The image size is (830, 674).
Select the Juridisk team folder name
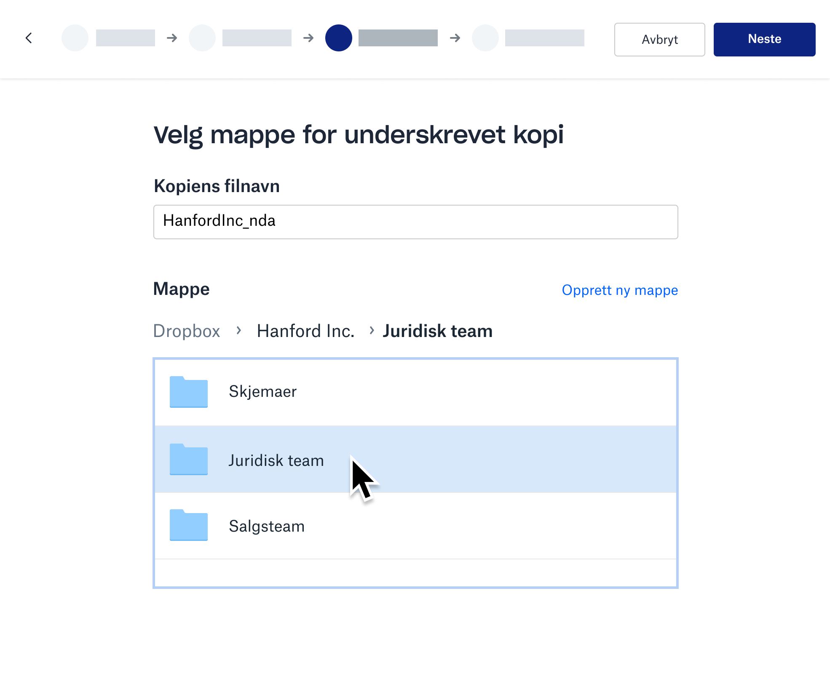coord(276,460)
